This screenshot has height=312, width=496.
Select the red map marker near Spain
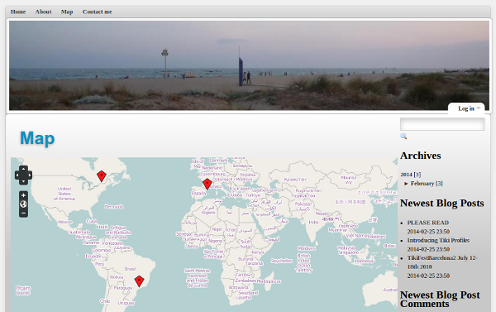(207, 184)
